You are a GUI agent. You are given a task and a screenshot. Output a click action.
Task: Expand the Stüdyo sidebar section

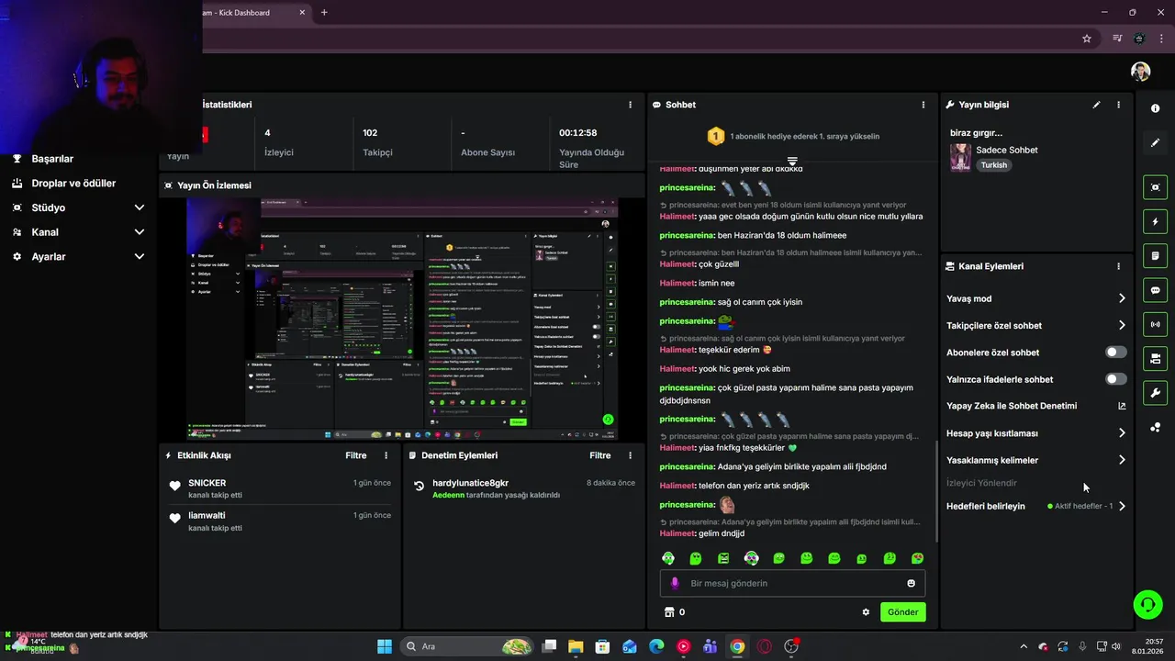[x=78, y=207]
